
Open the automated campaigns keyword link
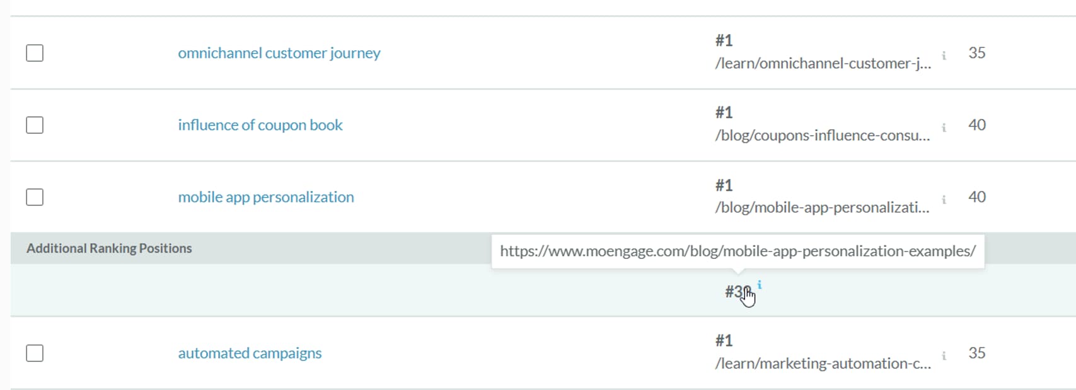[250, 353]
